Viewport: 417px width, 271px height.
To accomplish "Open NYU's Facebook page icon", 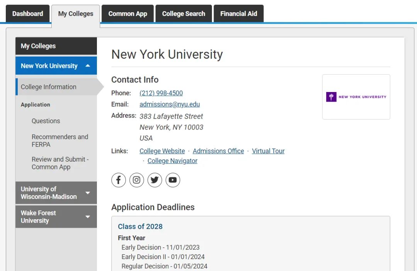I will point(119,180).
